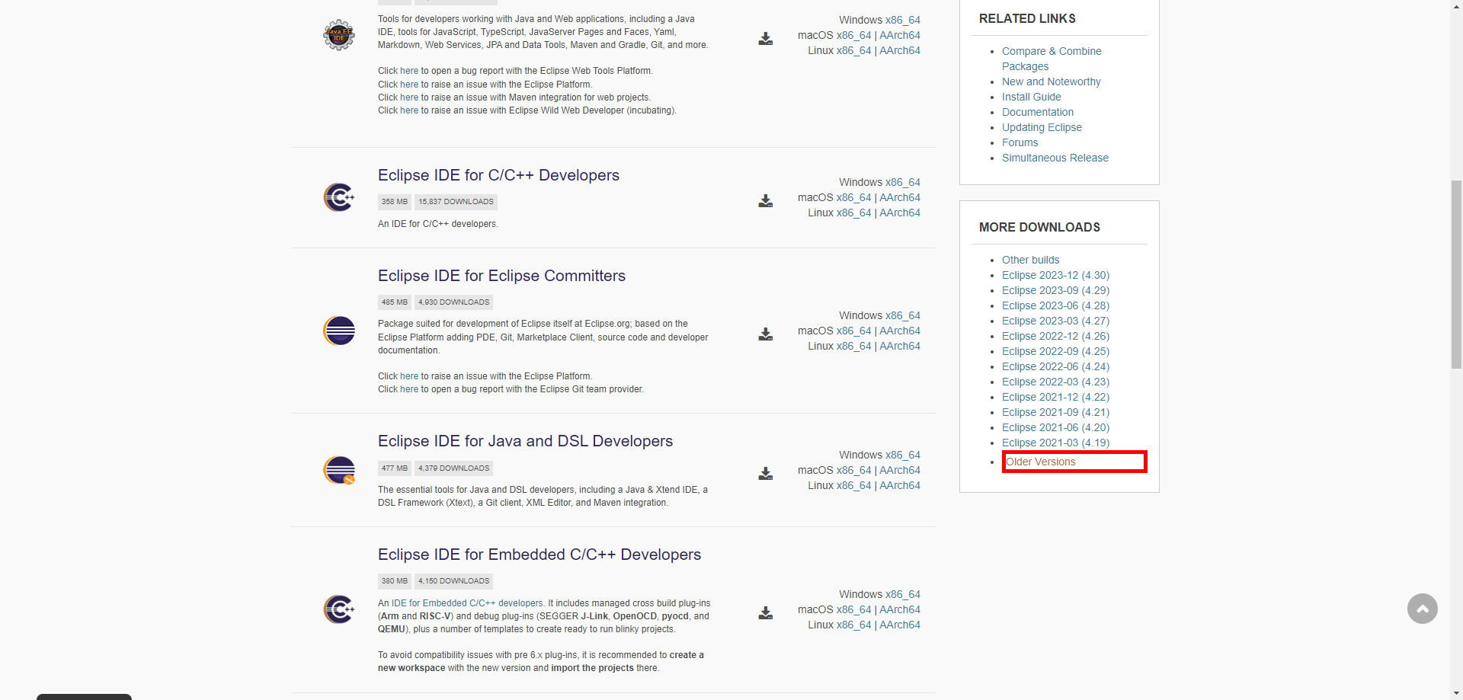Download Linux AArch64 of Eclipse Committers
This screenshot has height=700, width=1463.
pyautogui.click(x=900, y=346)
